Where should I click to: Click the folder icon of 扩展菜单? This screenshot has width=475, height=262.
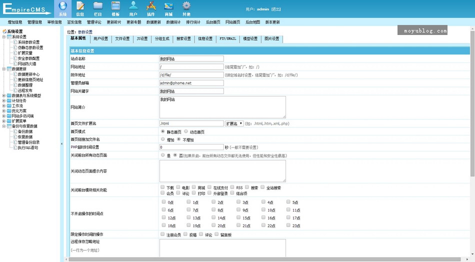click(9, 121)
